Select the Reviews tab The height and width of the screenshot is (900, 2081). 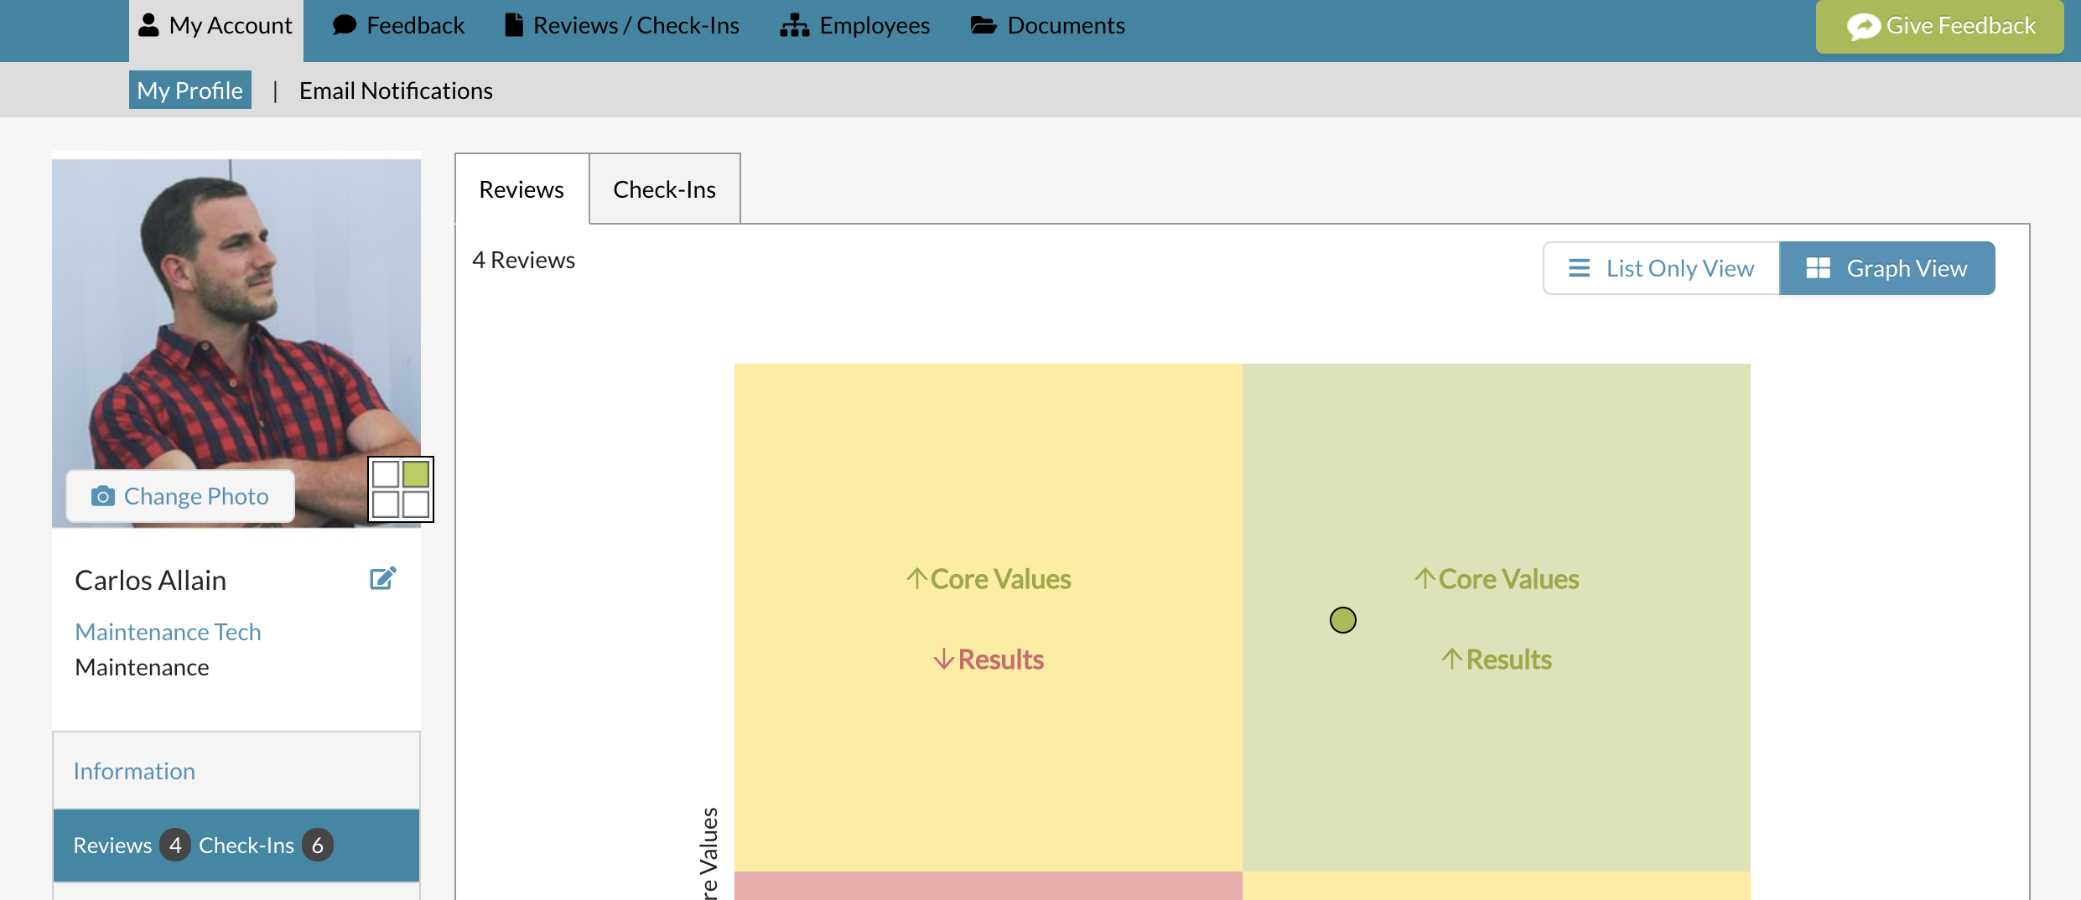(x=522, y=189)
